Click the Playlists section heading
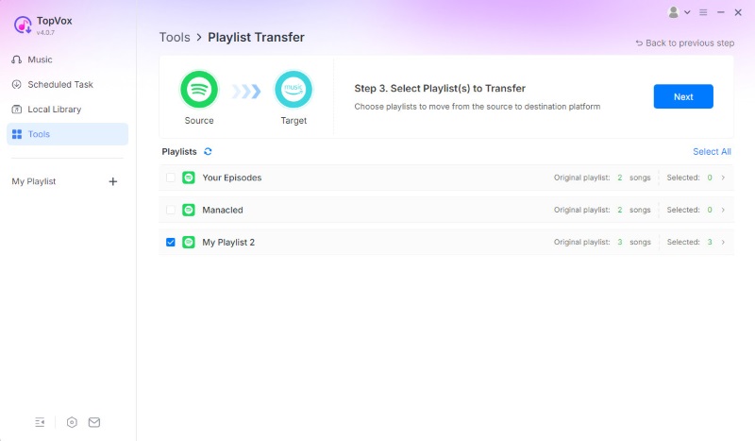This screenshot has height=441, width=755. (179, 151)
